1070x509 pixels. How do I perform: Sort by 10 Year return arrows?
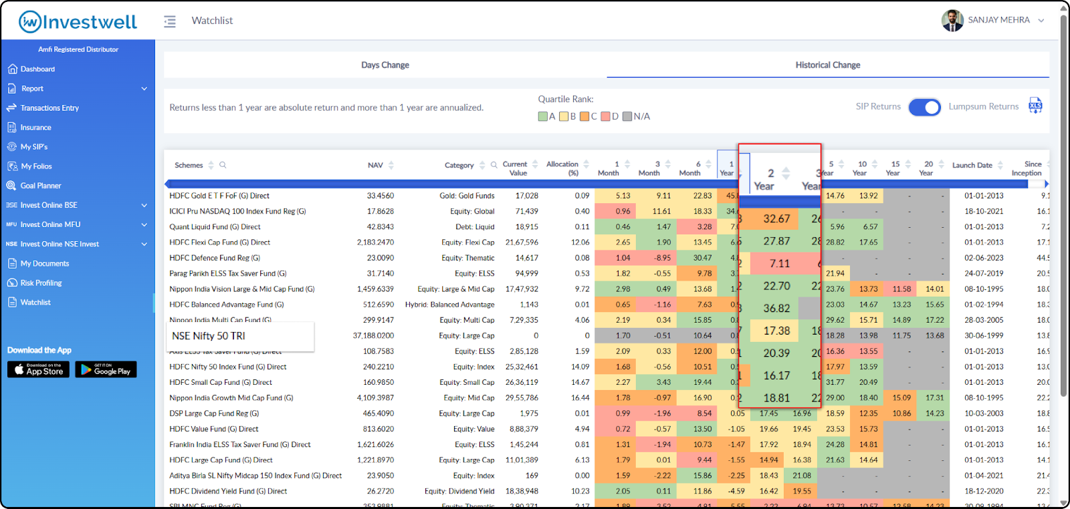click(875, 164)
